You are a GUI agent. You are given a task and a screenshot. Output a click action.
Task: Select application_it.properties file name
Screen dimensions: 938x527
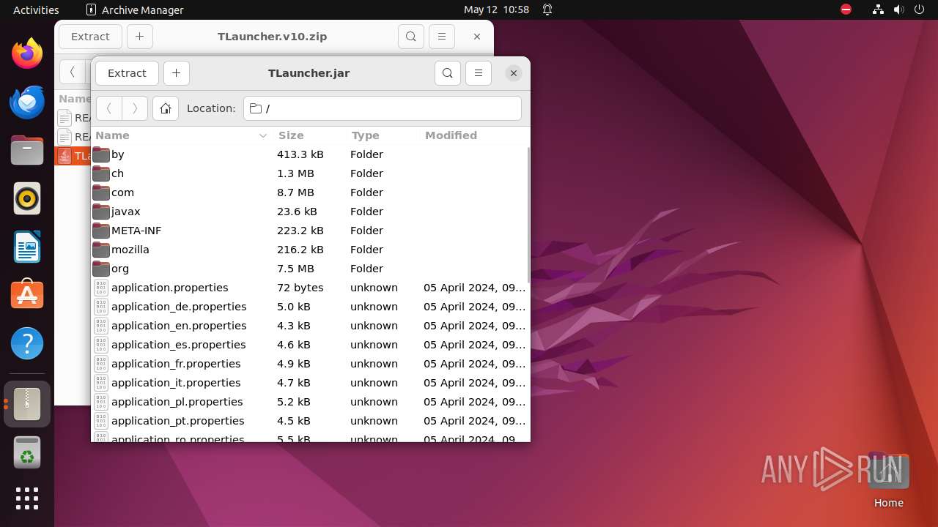(176, 383)
